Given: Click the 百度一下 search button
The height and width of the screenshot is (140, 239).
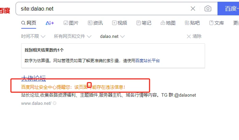Looking at the screenshot, I should [228, 9].
